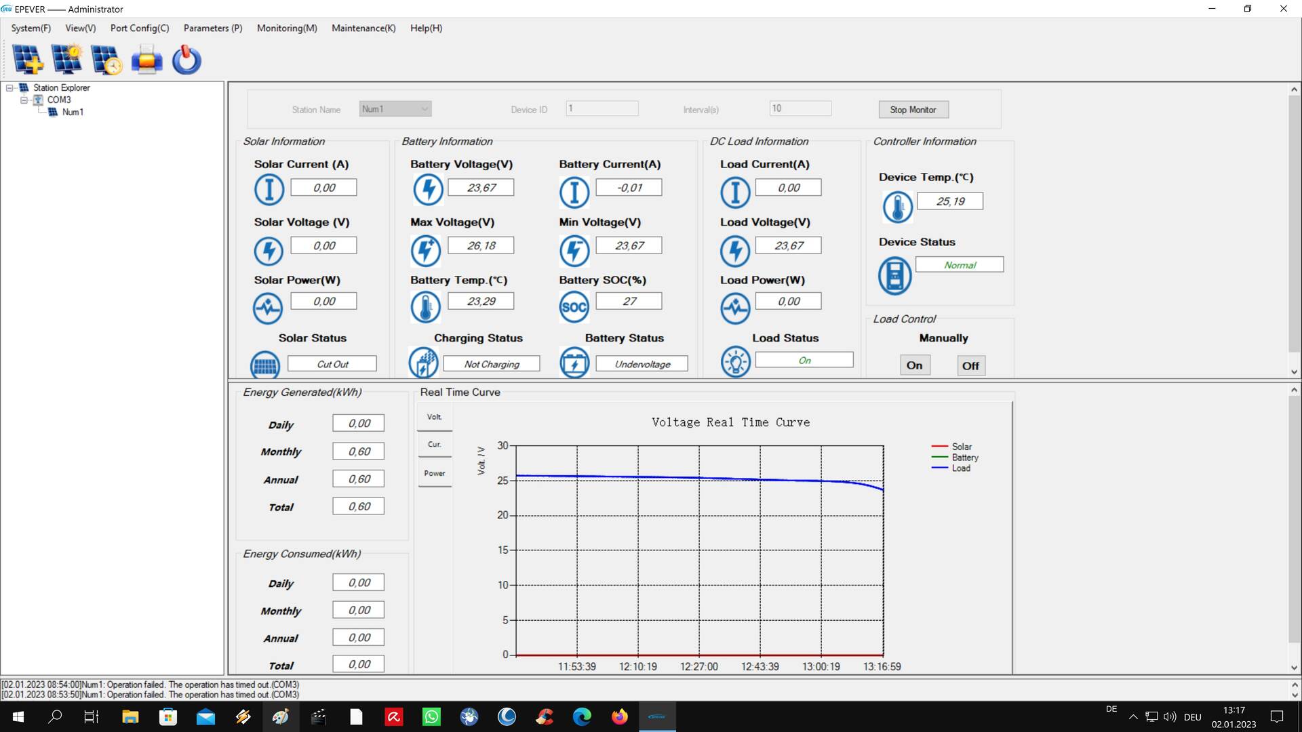
Task: Click the solar panel with clock toolbar icon
Action: tap(107, 60)
